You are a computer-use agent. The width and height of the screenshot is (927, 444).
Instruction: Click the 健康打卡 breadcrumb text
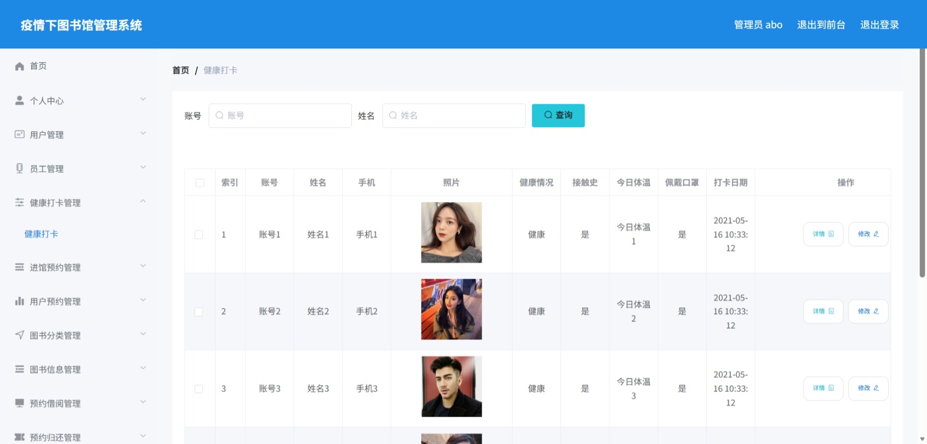pos(220,70)
